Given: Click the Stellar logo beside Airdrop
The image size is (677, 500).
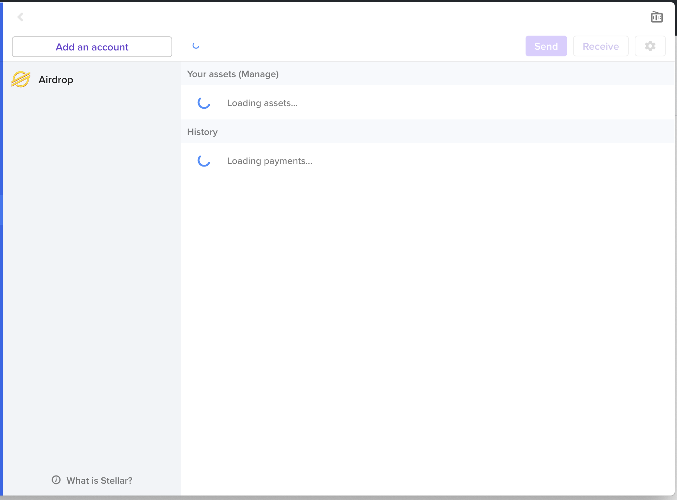Looking at the screenshot, I should click(x=20, y=79).
